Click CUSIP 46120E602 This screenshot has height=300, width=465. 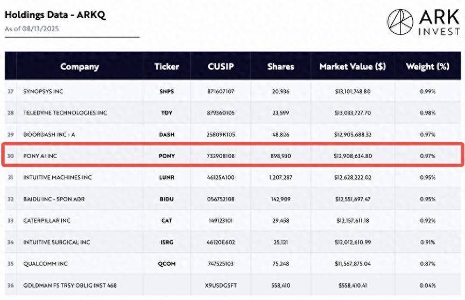221,242
